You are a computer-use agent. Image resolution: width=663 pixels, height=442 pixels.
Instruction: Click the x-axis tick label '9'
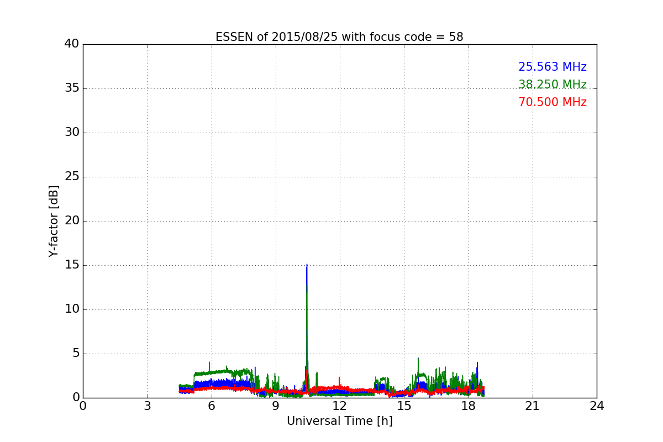[276, 406]
